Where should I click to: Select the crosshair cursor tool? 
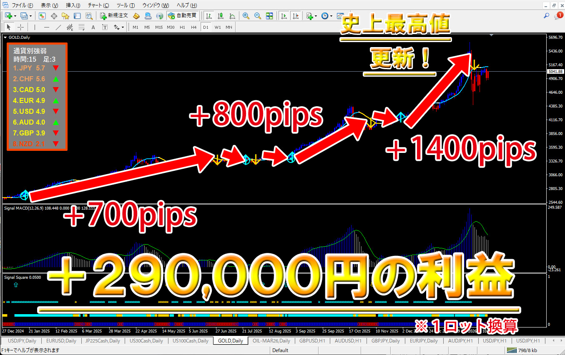[20, 27]
